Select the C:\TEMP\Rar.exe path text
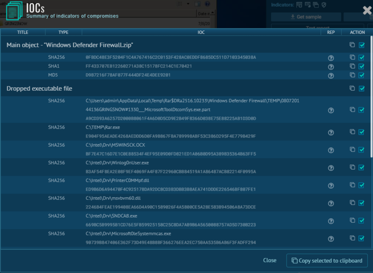The height and width of the screenshot is (273, 373). coord(103,127)
